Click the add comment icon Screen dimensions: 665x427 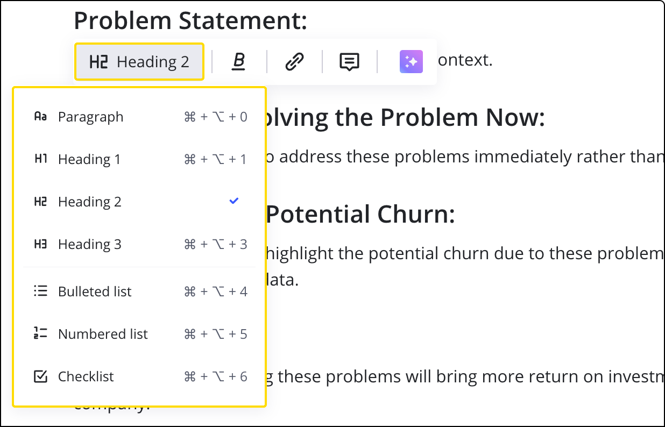coord(349,62)
